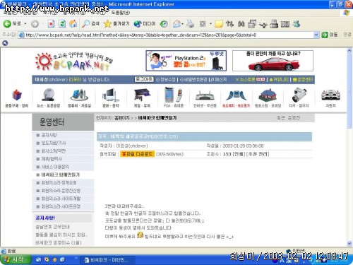The height and width of the screenshot is (265, 353).
Task: Expand the Back button history dropdown arrow
Action: click(25, 24)
